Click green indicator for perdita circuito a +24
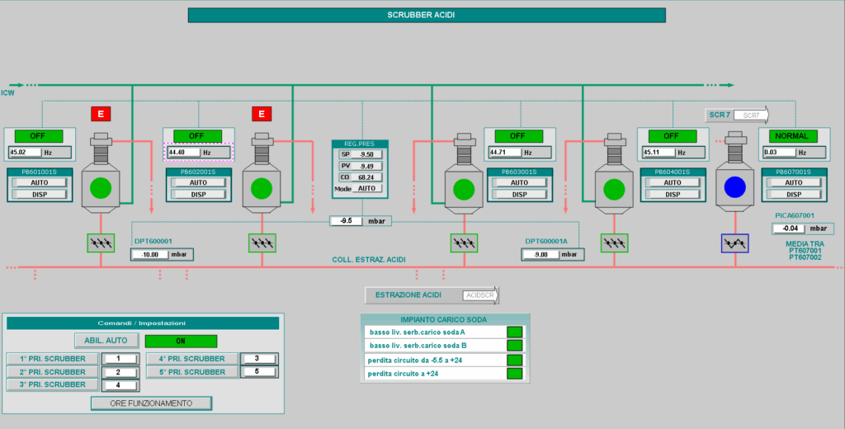Image resolution: width=845 pixels, height=429 pixels. (x=515, y=374)
